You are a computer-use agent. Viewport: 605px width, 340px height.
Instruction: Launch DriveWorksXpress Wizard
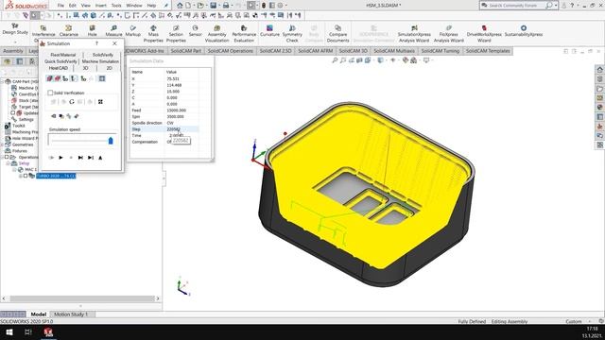pyautogui.click(x=484, y=34)
